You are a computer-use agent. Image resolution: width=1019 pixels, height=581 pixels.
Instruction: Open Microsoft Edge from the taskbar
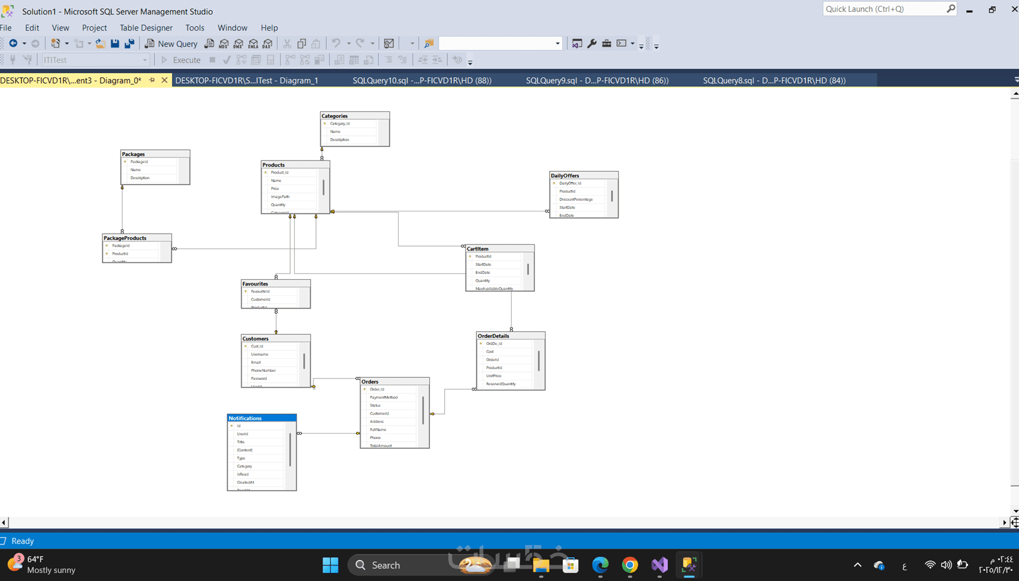[x=600, y=565]
